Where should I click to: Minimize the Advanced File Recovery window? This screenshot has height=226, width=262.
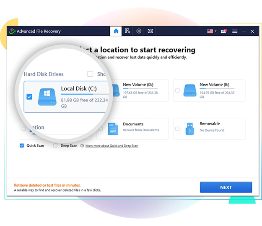pos(244,31)
